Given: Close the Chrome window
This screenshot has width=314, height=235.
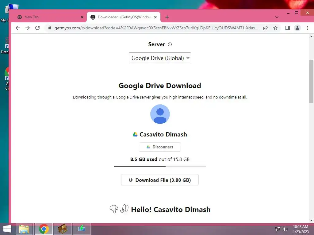Looking at the screenshot, I should coord(307,13).
